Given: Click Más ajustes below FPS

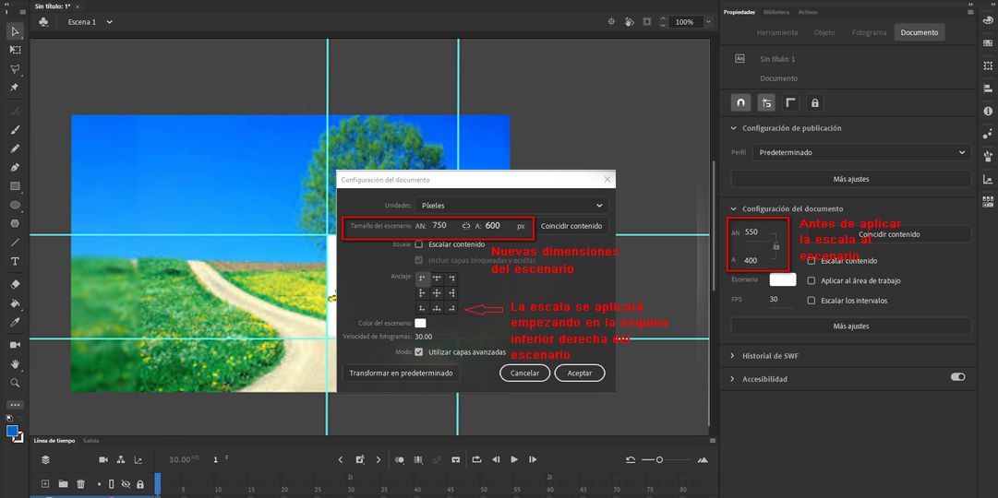Looking at the screenshot, I should [x=851, y=326].
